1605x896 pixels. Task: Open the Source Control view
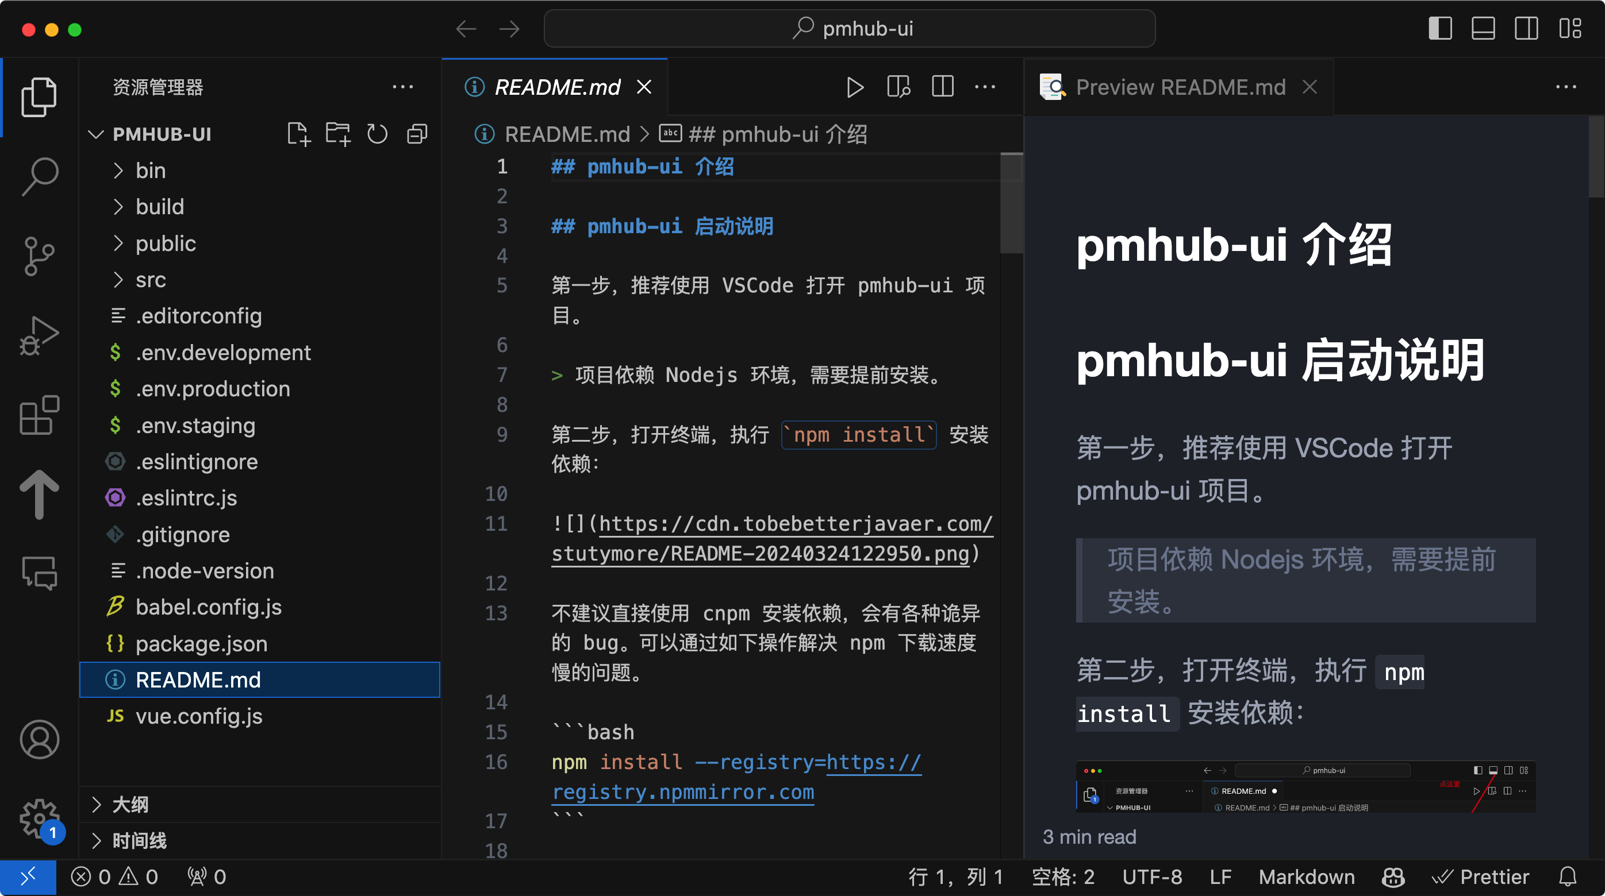pos(39,255)
